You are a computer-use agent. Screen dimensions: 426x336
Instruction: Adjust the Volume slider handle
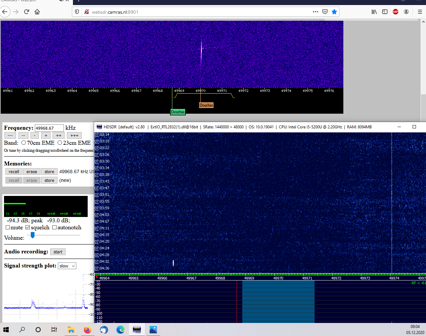(32, 235)
